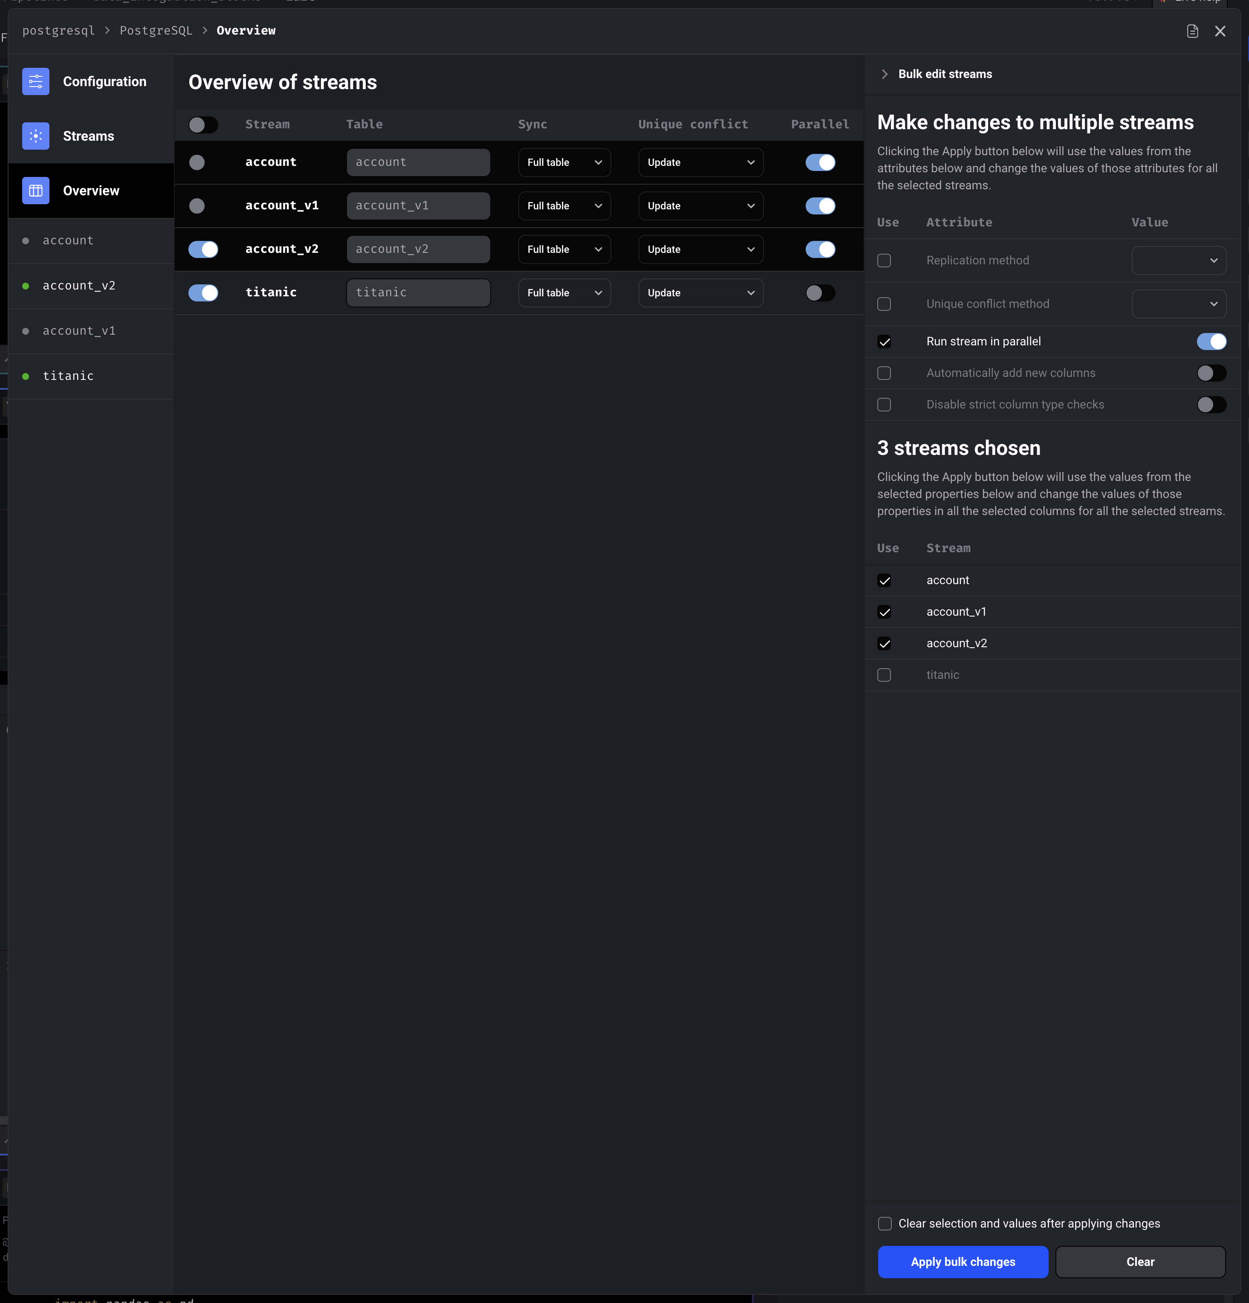Open Unique conflict dropdown for account_v1

pyautogui.click(x=701, y=206)
